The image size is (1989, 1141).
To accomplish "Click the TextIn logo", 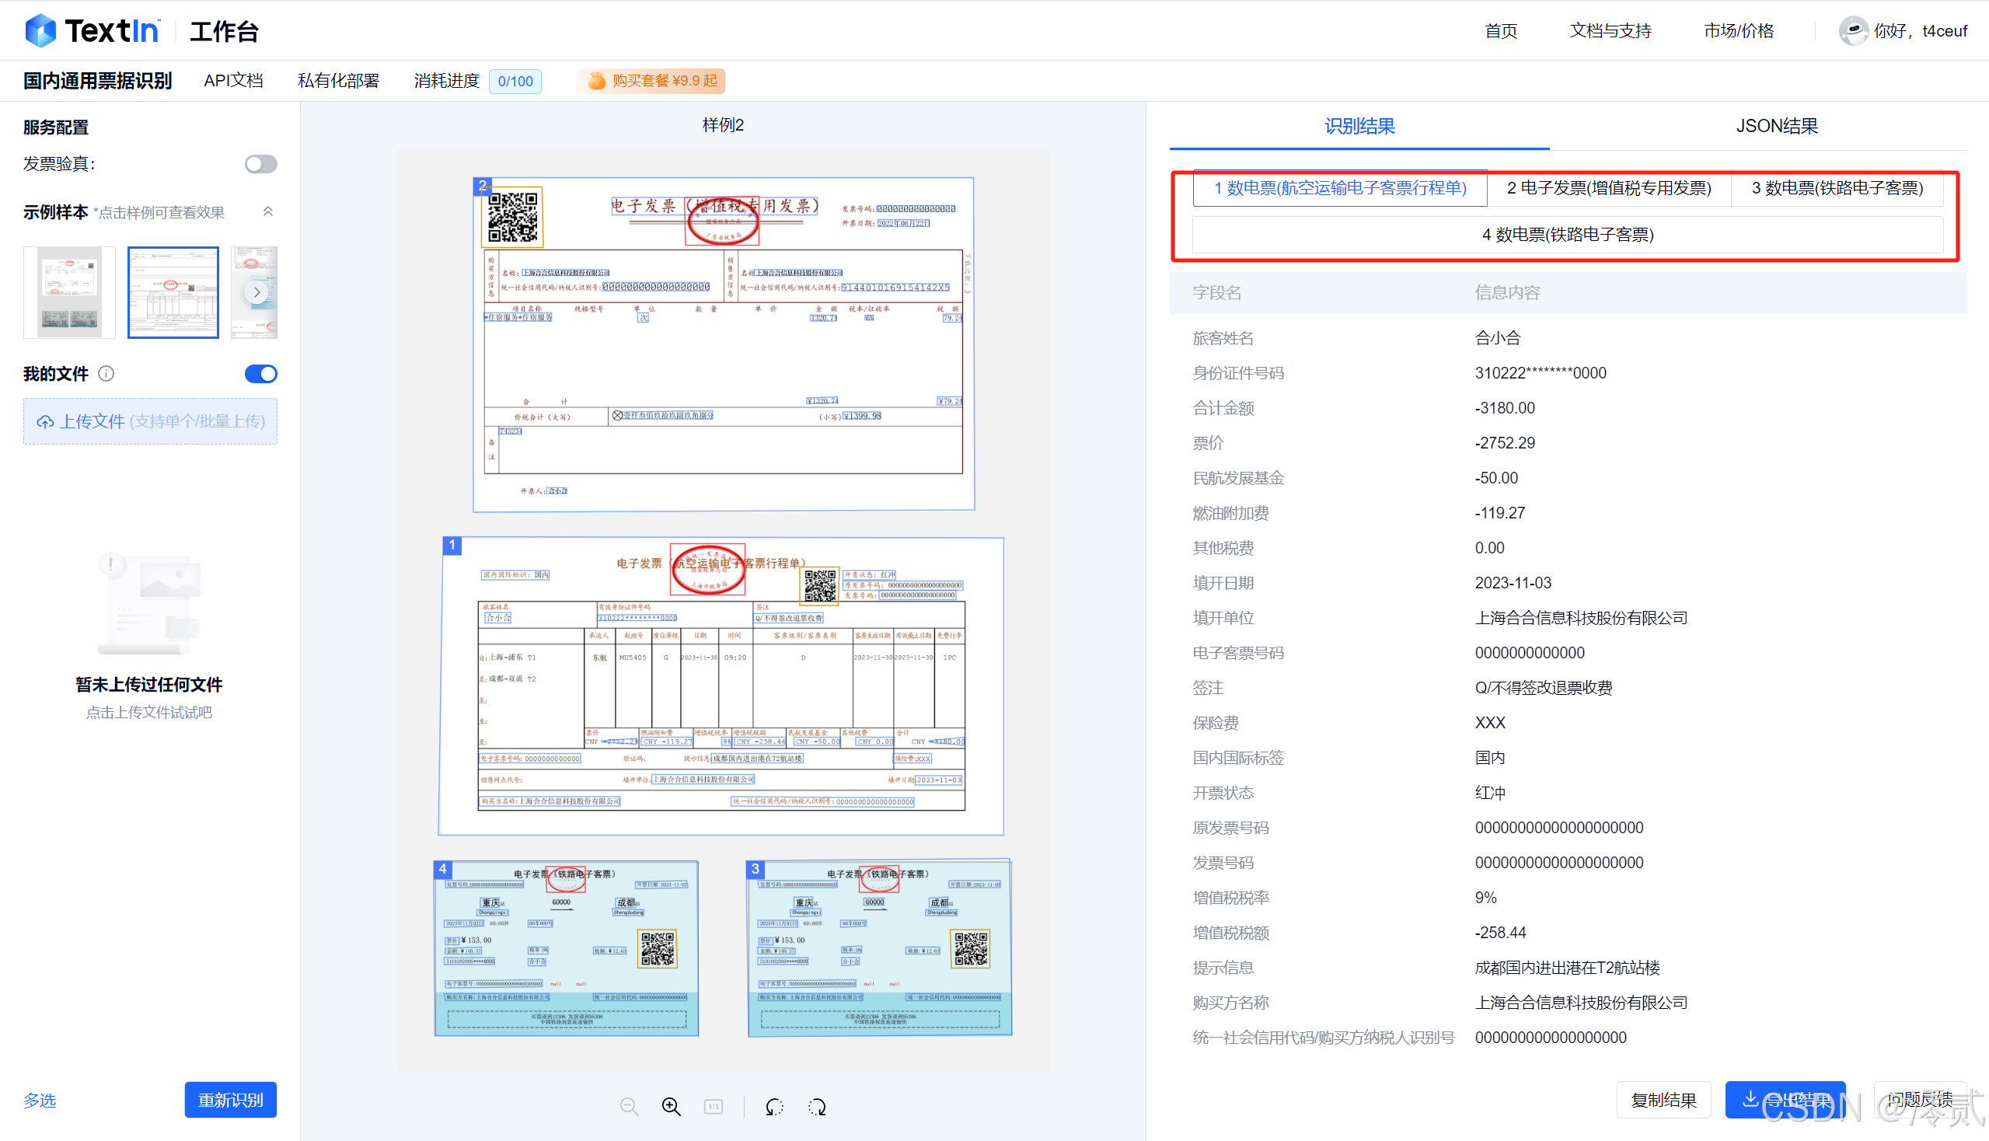I will [x=92, y=30].
